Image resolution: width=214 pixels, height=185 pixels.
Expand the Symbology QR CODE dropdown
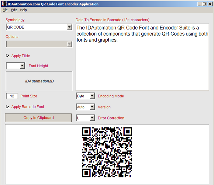[x=70, y=27]
